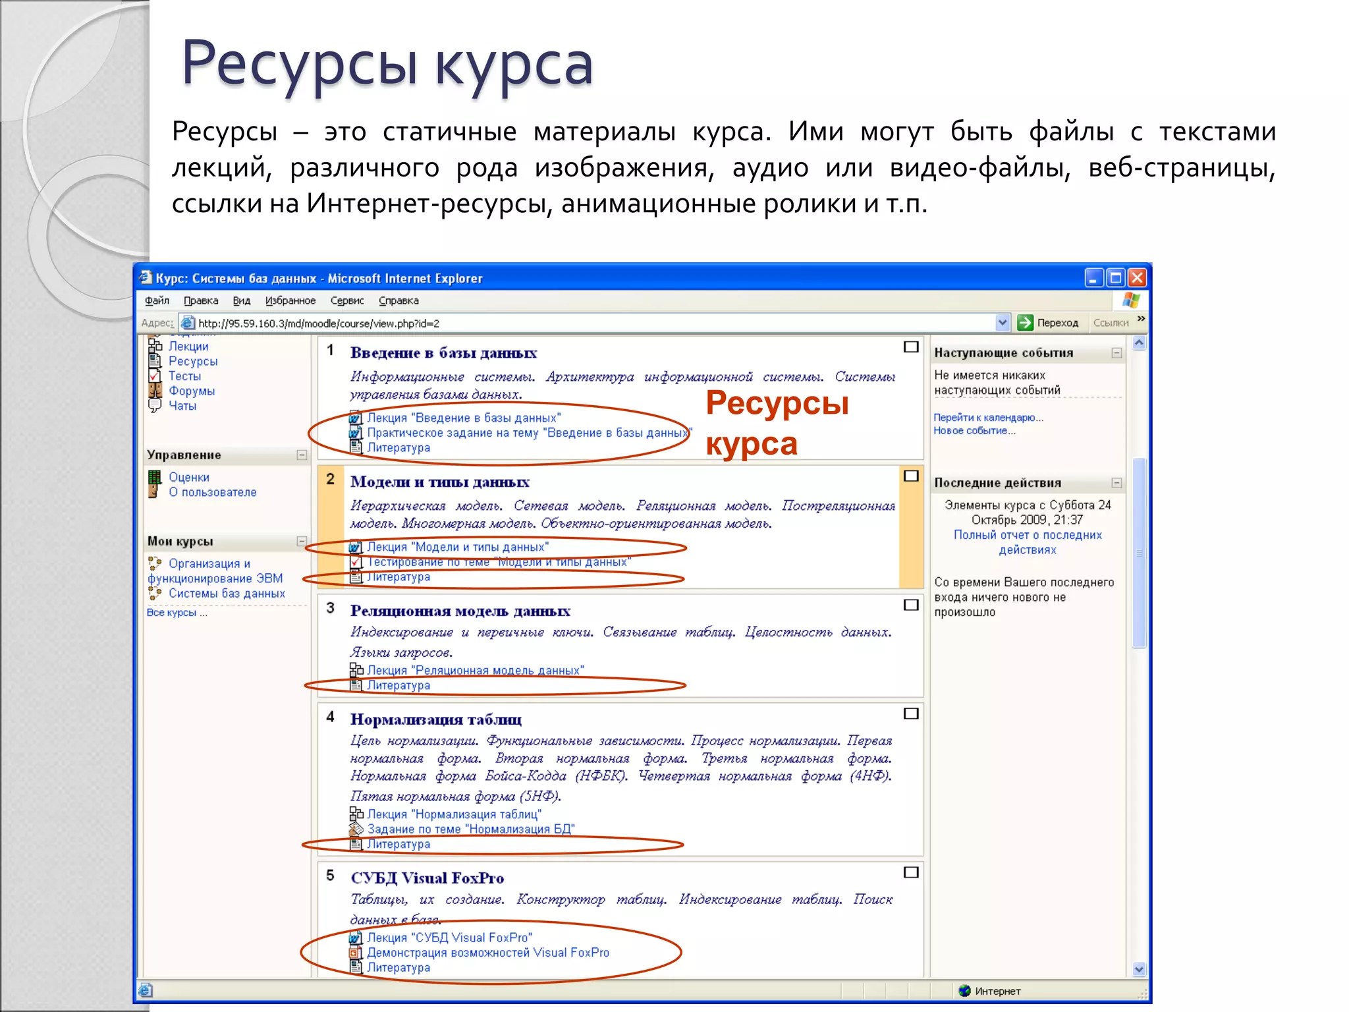Open the Избранное menu

pyautogui.click(x=290, y=300)
